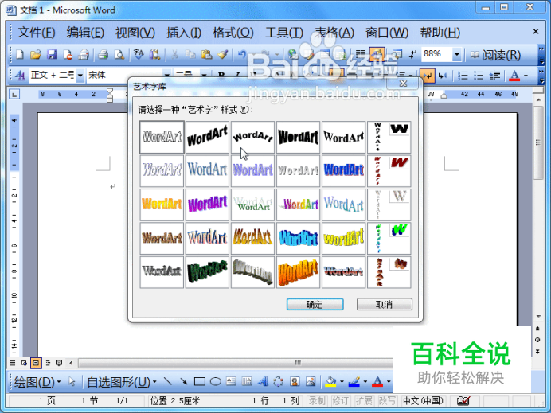Click the spelling status book icon
This screenshot has height=413, width=551.
pos(463,400)
